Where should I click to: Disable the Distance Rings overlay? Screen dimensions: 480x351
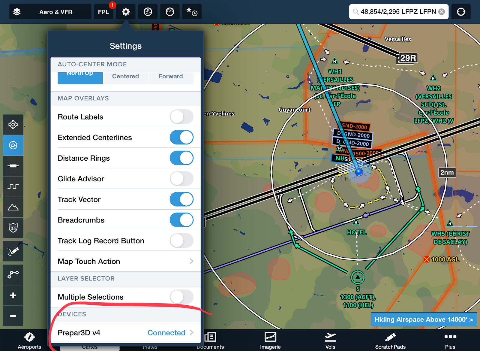(181, 158)
